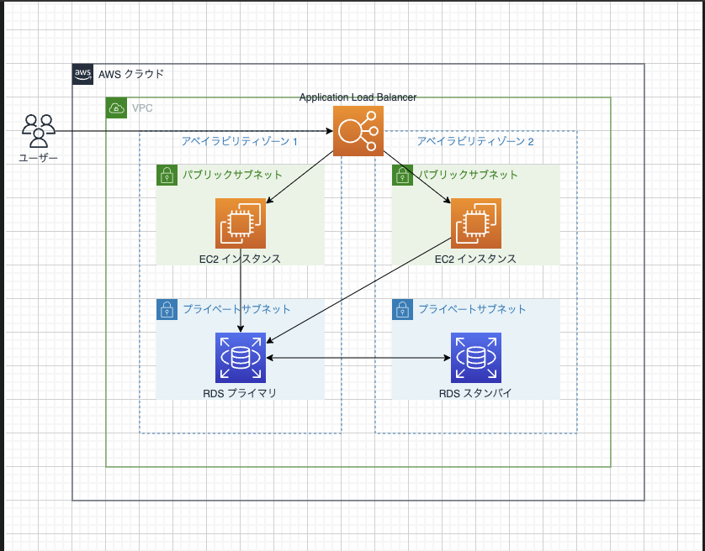This screenshot has width=705, height=551.
Task: Select the RDS スタンバイ text label
Action: 475,393
